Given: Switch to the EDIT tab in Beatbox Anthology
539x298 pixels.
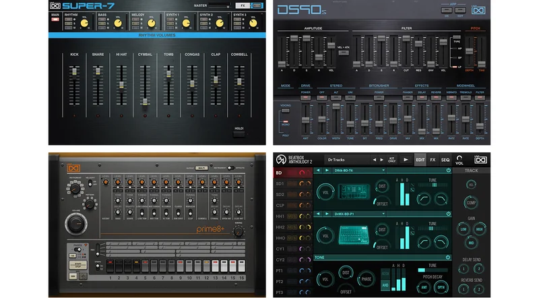Looking at the screenshot, I should click(x=420, y=160).
